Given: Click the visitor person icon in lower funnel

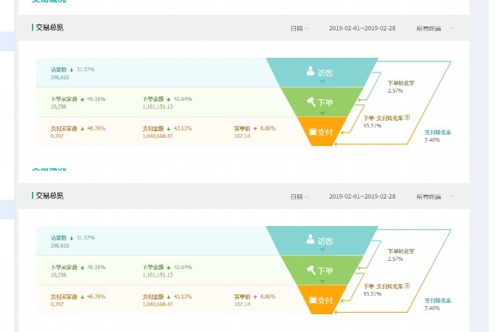Looking at the screenshot, I should coord(311,239).
